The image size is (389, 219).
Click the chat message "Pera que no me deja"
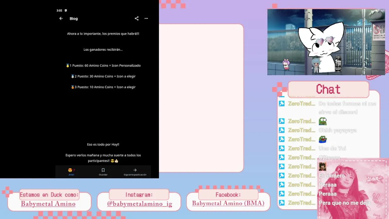tap(344, 203)
